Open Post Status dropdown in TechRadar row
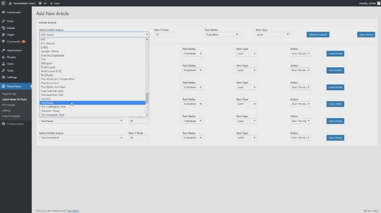 [192, 121]
